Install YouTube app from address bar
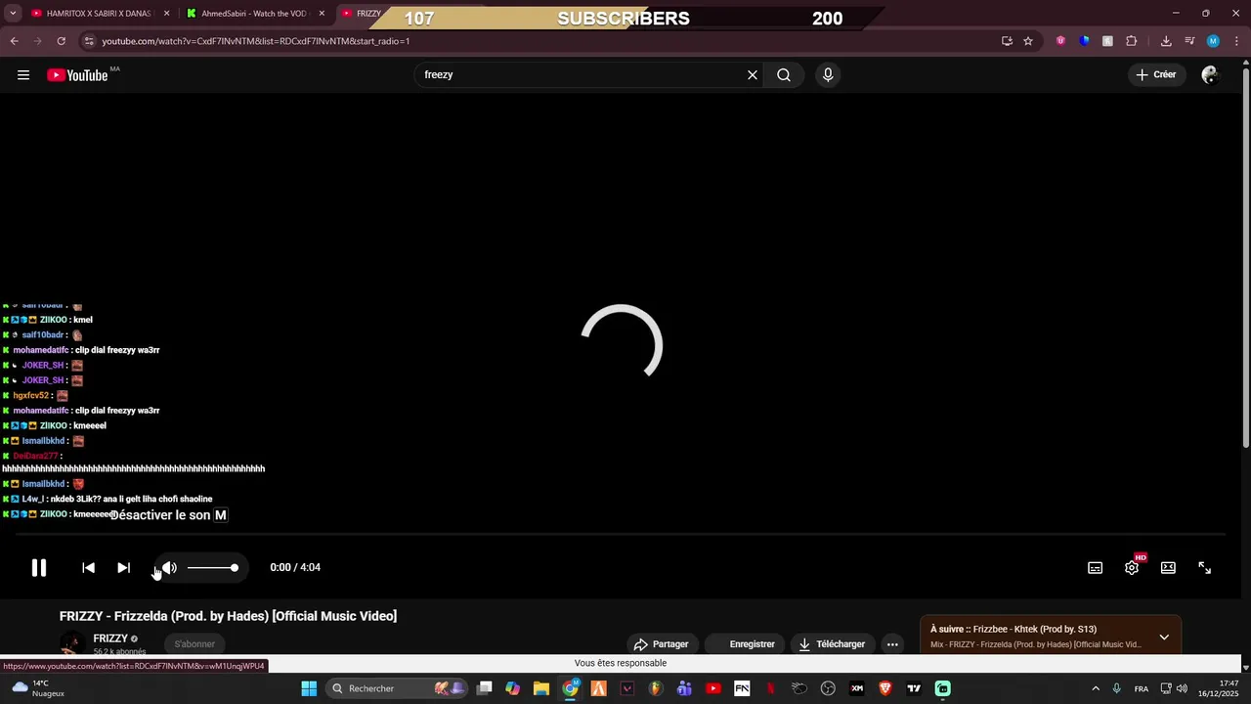Image resolution: width=1251 pixels, height=704 pixels. click(1007, 41)
